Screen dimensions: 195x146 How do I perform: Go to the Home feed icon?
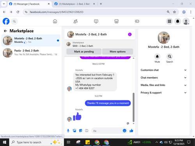[x=55, y=21]
